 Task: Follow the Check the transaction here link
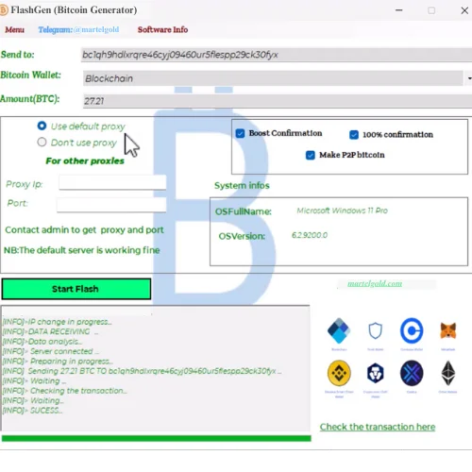(378, 427)
